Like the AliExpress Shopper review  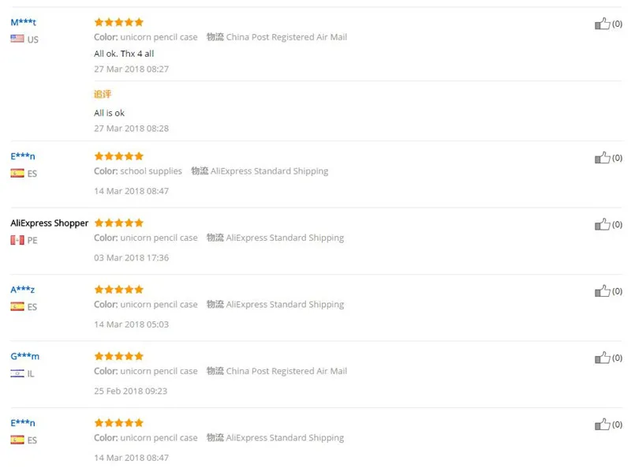tap(602, 224)
